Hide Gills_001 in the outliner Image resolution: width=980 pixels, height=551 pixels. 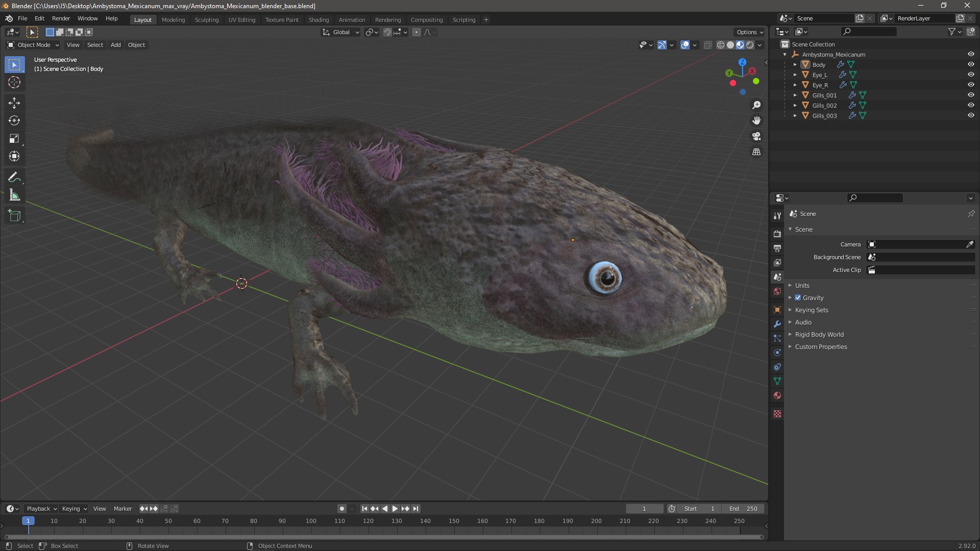tap(970, 95)
